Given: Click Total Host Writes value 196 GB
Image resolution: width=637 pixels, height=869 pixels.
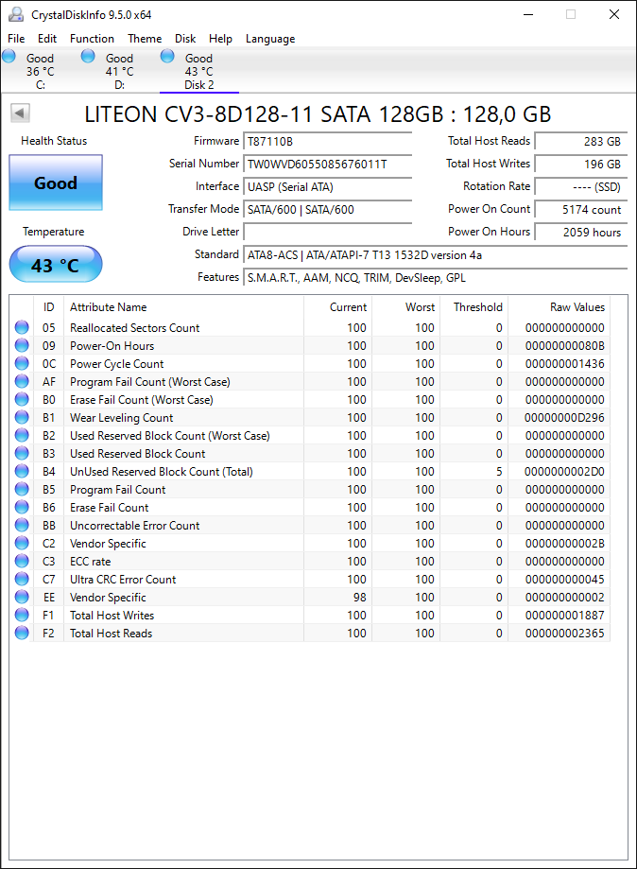Looking at the screenshot, I should tap(581, 164).
